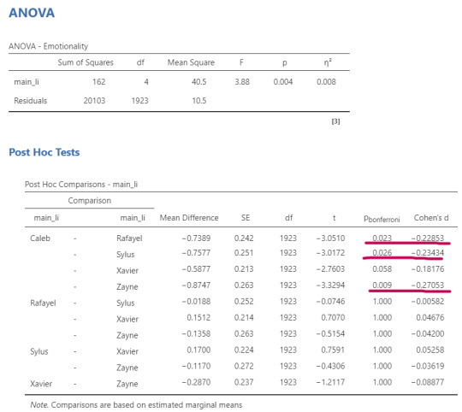Viewport: 462px width, 412px height.
Task: Click the estimated marginal means note
Action: pyautogui.click(x=136, y=404)
